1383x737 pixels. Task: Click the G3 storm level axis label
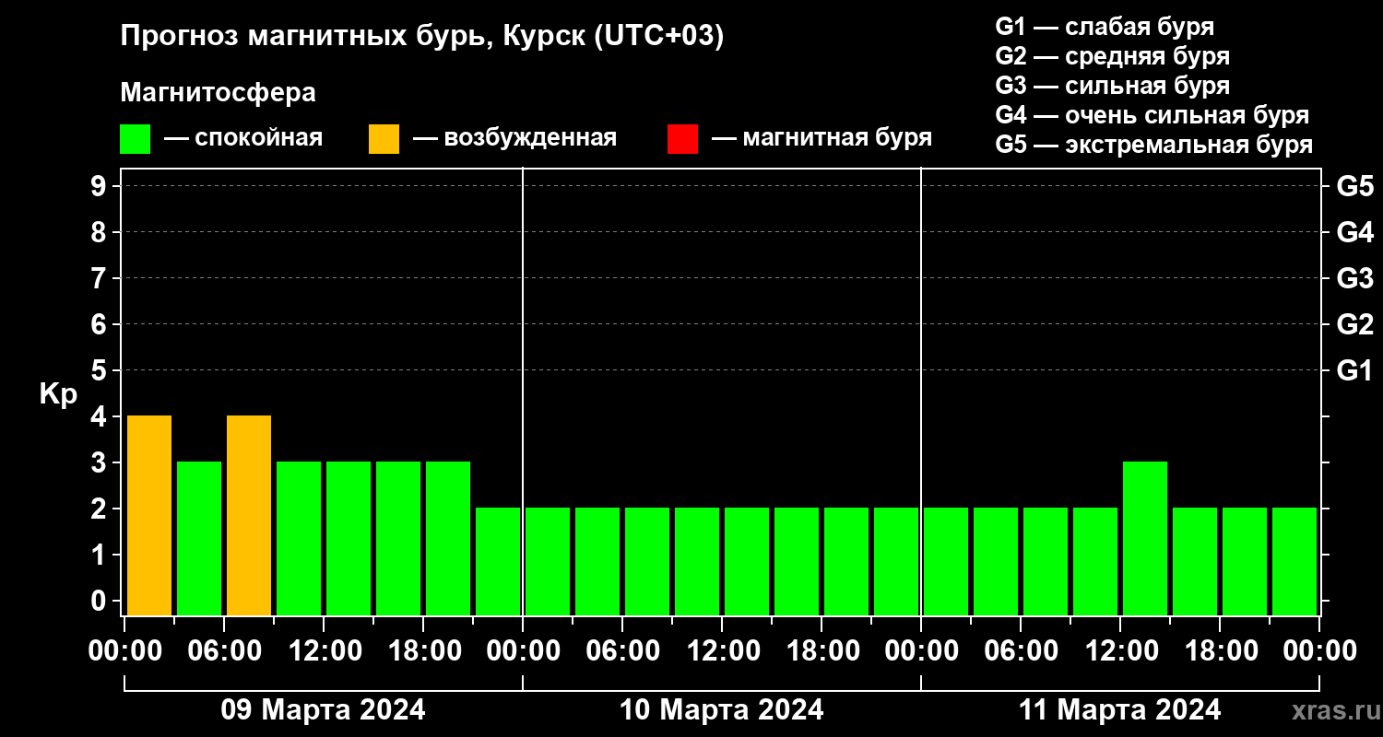[x=1354, y=278]
